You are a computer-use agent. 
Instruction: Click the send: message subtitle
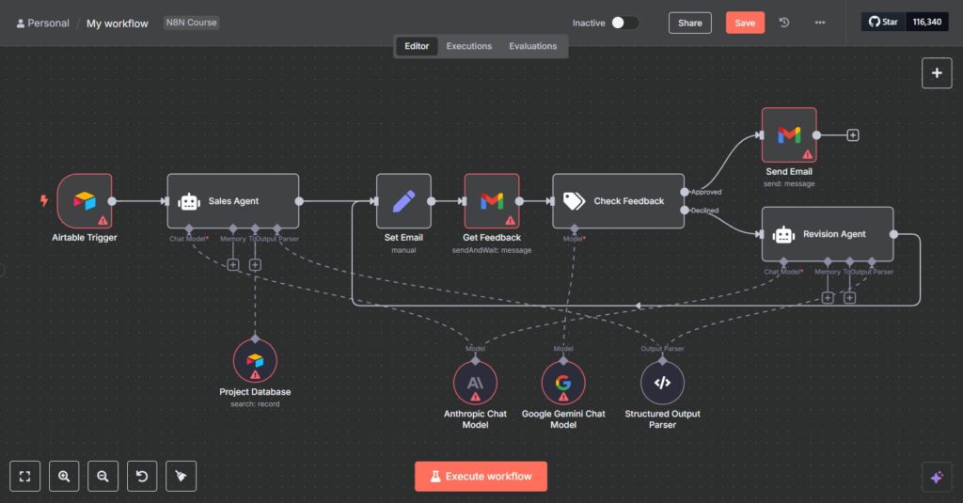[789, 183]
